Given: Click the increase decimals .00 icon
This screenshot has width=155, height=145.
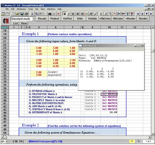Looking at the screenshot, I should [106, 14].
